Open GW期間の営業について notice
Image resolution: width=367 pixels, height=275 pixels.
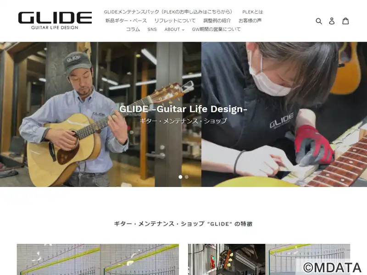pyautogui.click(x=216, y=29)
